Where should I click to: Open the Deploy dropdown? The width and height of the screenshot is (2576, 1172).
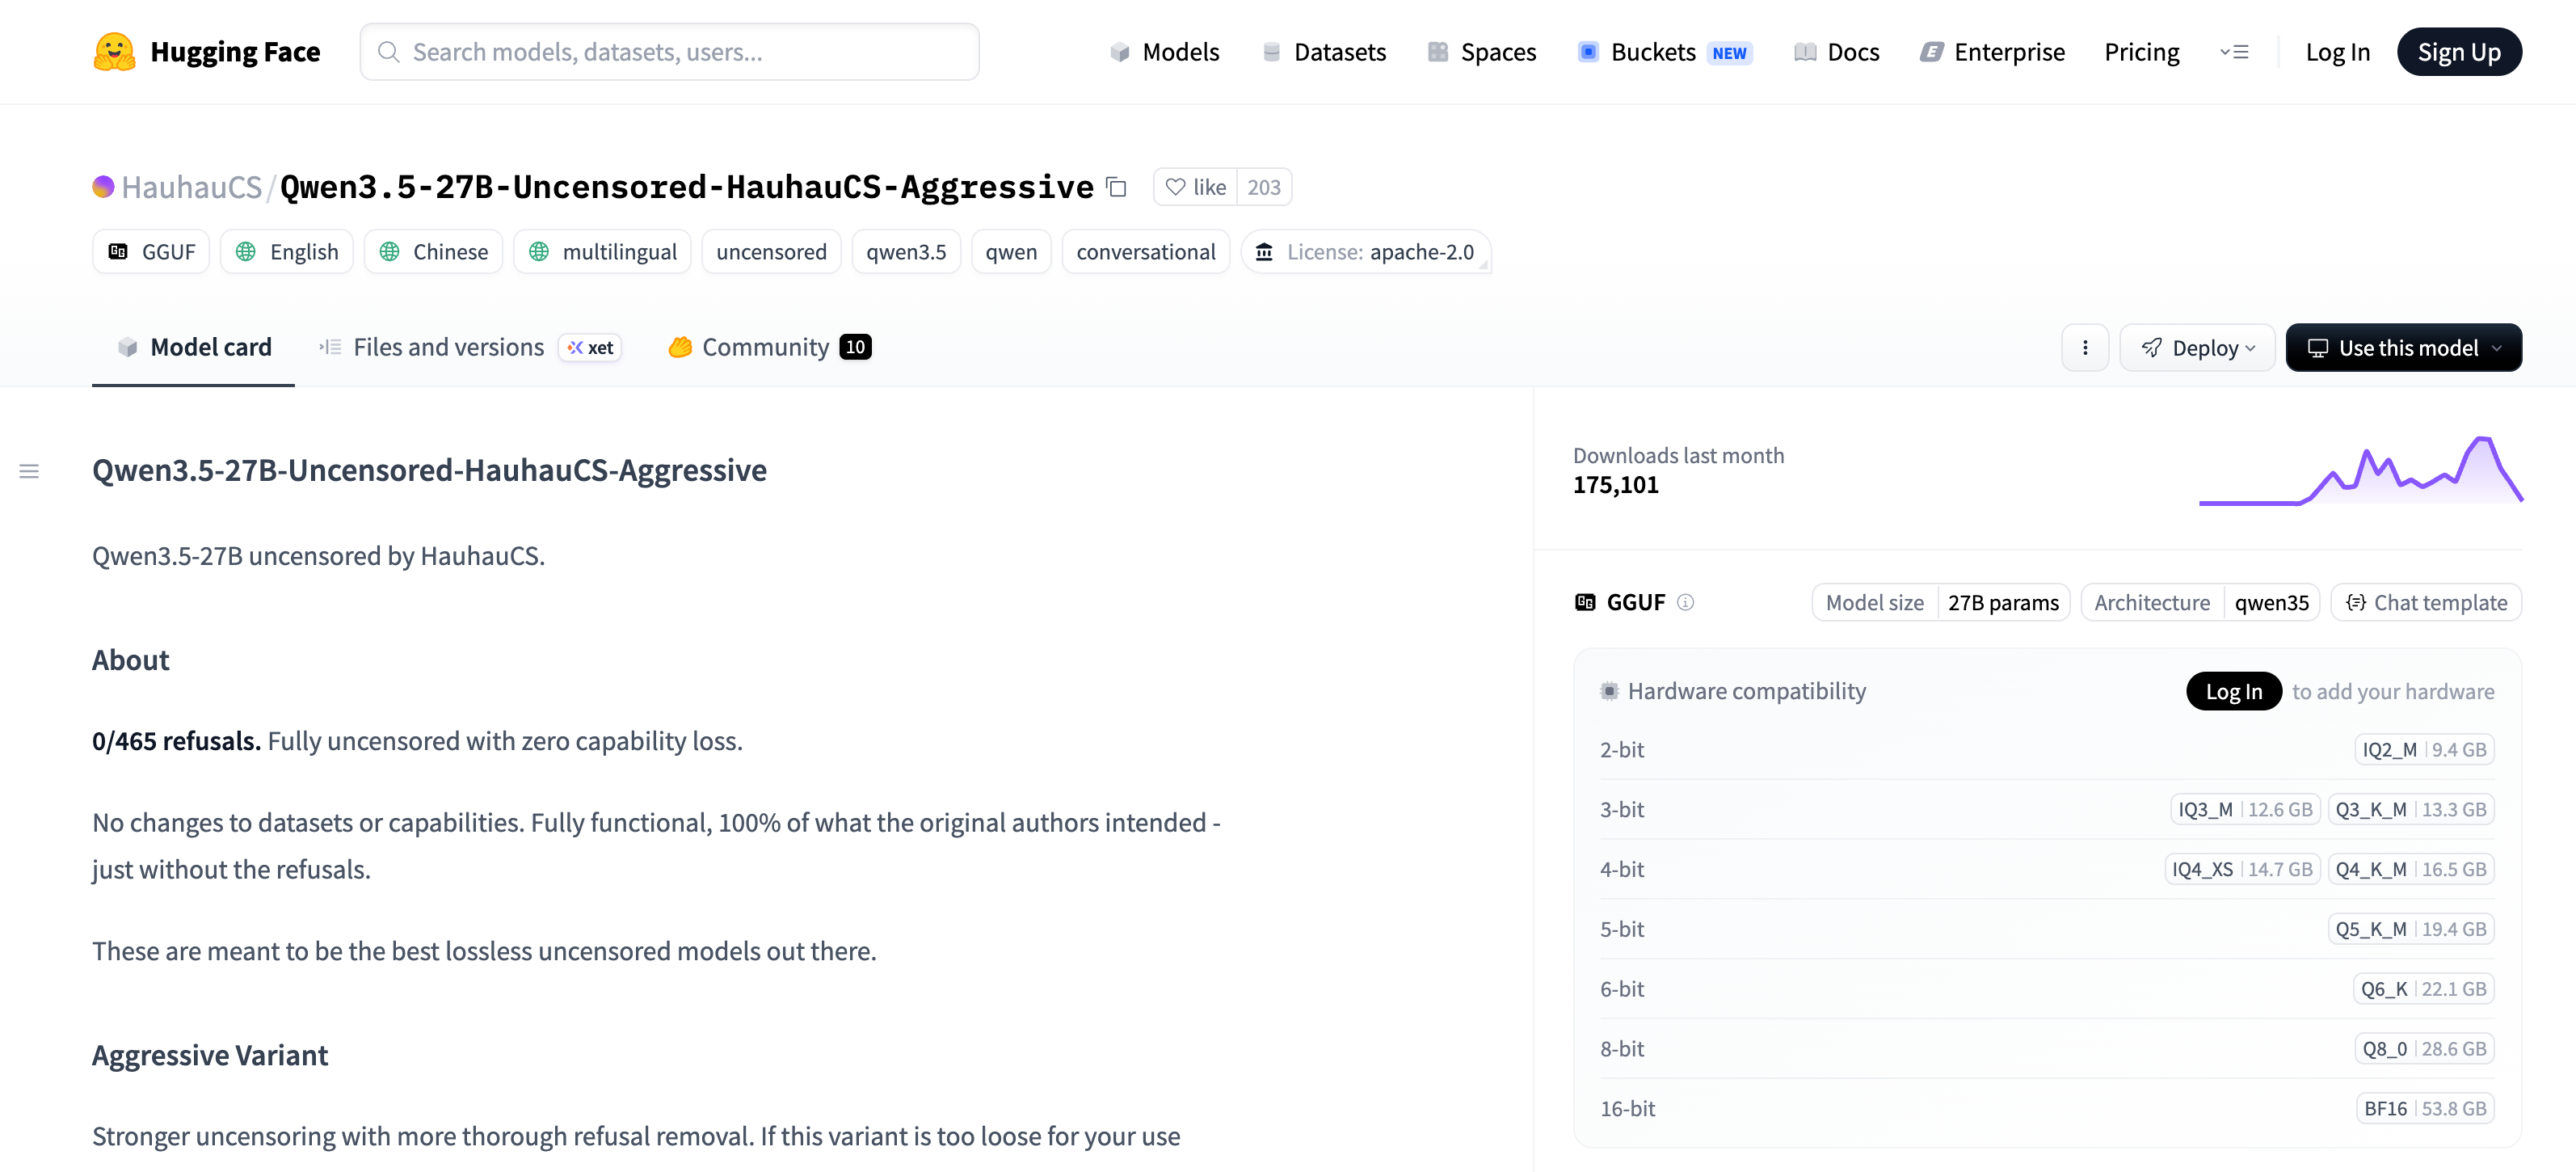click(x=2197, y=348)
